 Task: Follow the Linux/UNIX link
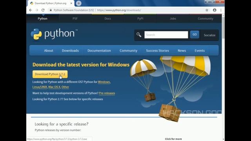tap(40, 87)
